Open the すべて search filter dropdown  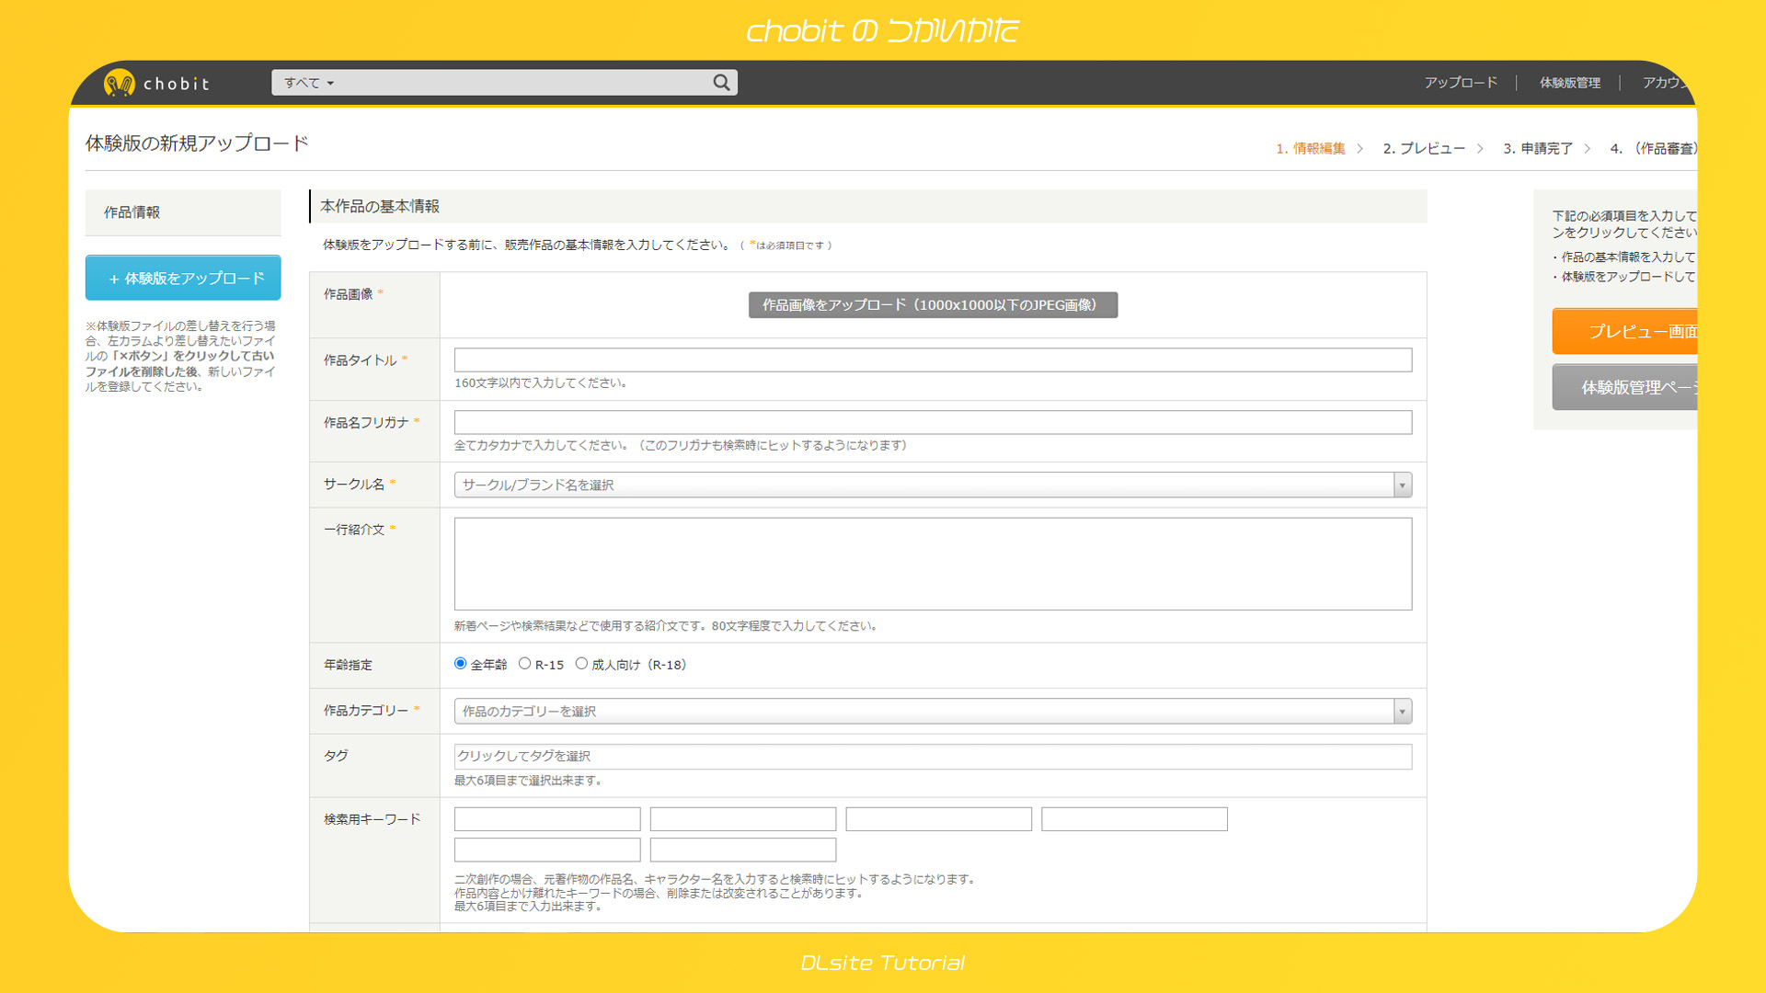pos(308,83)
